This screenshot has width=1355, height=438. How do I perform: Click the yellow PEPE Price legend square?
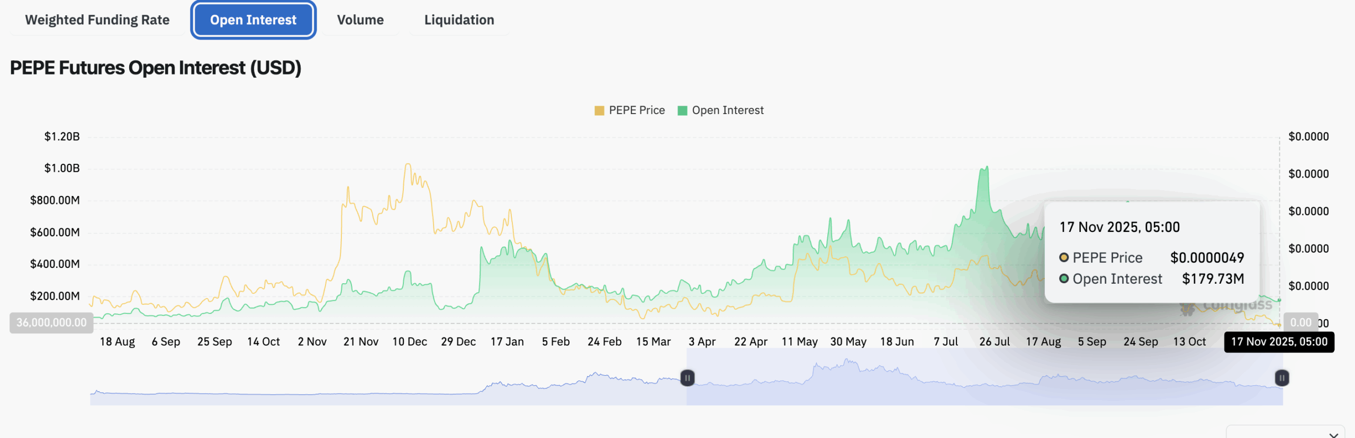click(x=599, y=110)
